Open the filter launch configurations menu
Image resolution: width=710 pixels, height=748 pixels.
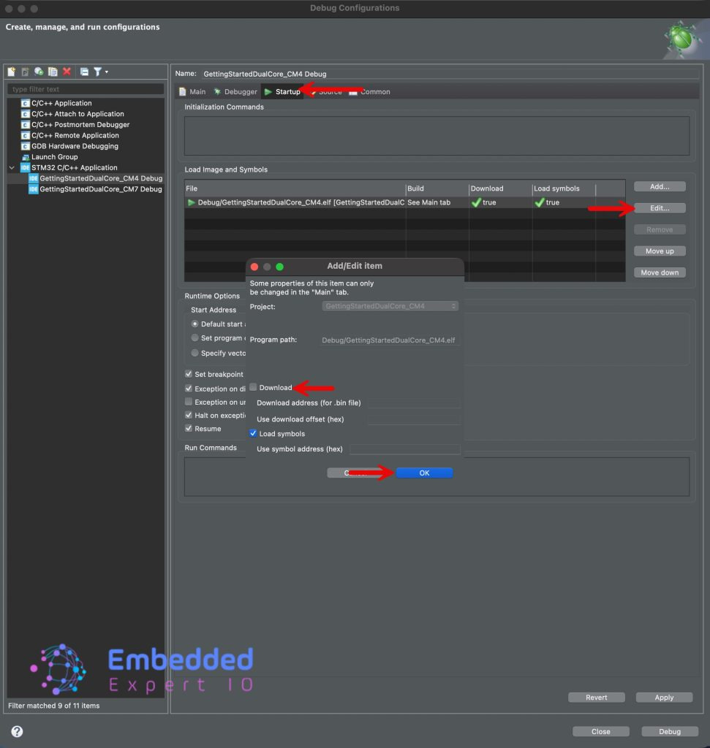100,72
